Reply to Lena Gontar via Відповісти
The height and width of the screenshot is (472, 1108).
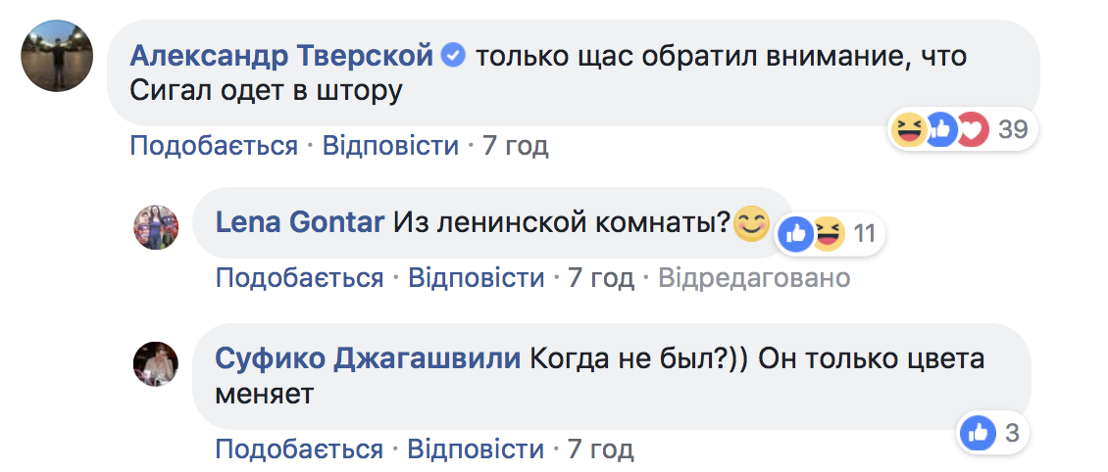coord(476,278)
